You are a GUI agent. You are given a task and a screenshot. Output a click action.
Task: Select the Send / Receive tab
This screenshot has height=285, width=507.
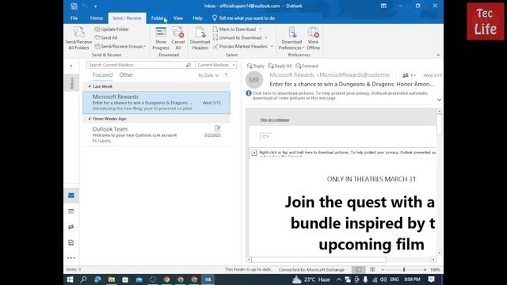pyautogui.click(x=127, y=18)
